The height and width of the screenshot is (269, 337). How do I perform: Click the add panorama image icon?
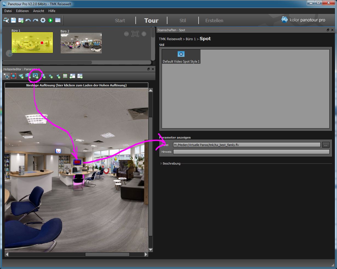point(21,20)
